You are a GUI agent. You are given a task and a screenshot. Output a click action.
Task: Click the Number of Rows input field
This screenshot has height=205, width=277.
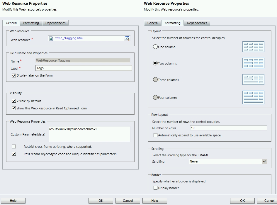tap(228, 128)
